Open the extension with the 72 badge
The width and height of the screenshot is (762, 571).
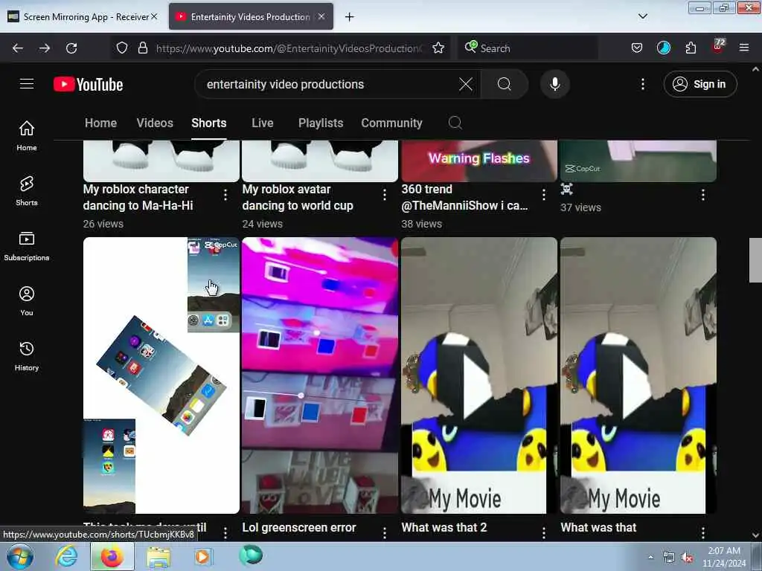[718, 47]
